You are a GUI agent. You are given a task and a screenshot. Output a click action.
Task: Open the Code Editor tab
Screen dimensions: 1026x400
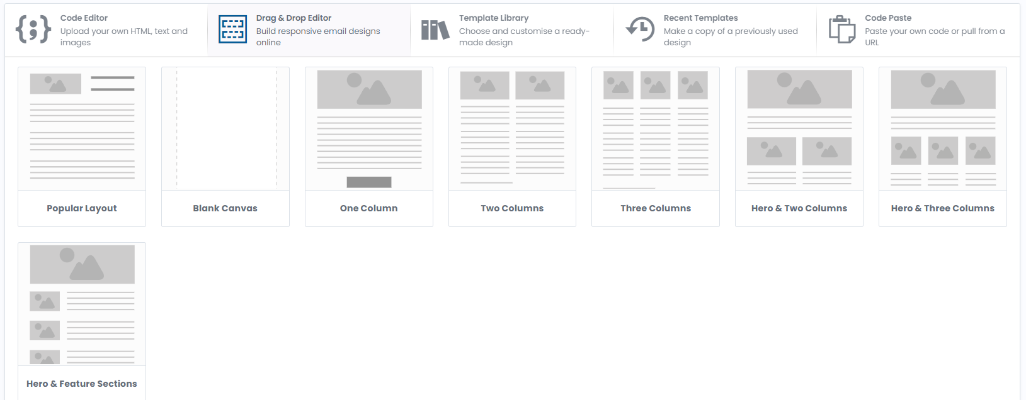click(x=106, y=30)
